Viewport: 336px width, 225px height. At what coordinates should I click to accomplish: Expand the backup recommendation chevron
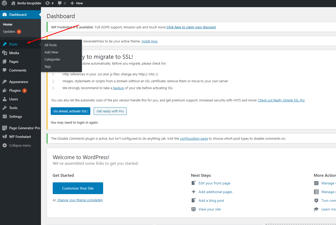[x=53, y=88]
